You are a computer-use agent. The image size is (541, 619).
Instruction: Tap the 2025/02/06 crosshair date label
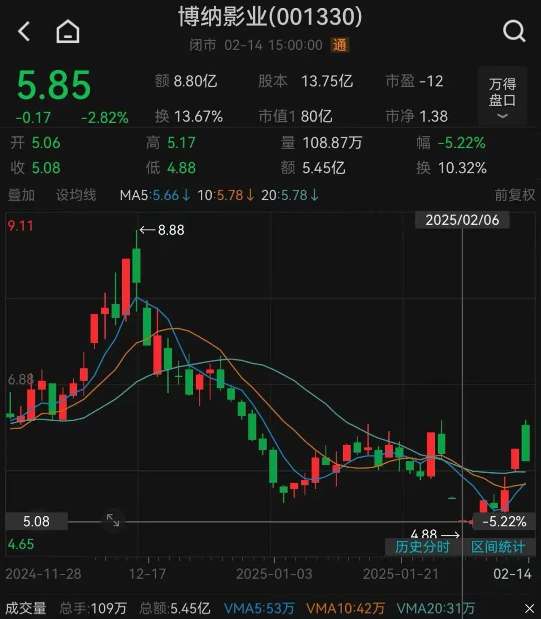(462, 220)
